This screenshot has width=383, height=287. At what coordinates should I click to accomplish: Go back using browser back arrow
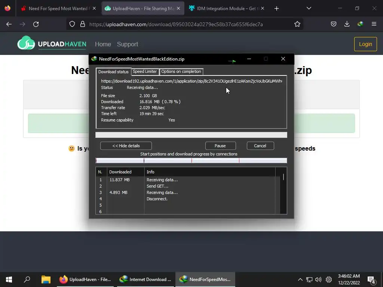click(9, 24)
